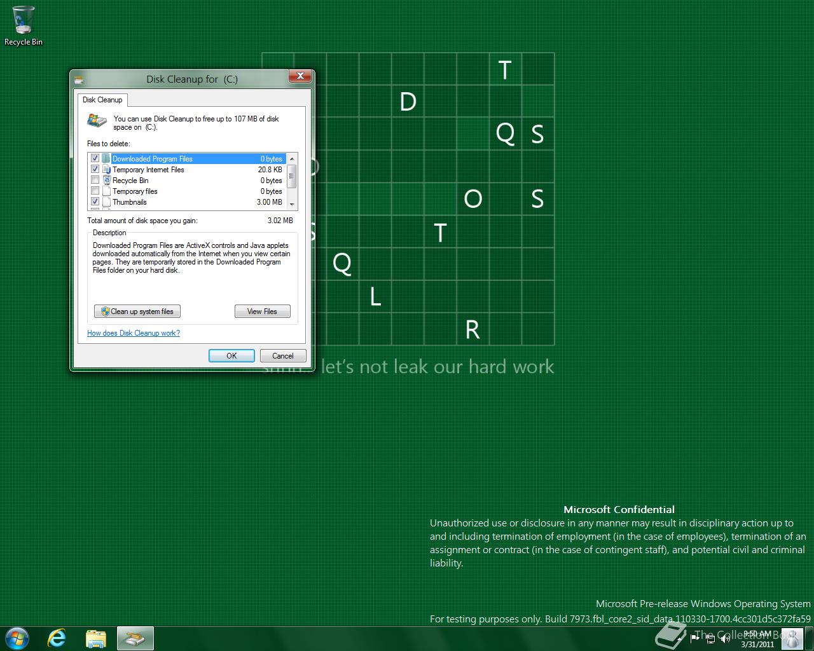
Task: Click the file list scrollbar thumb
Action: 292,176
